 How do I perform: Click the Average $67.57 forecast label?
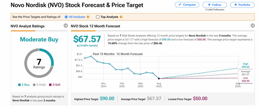coord(245,73)
